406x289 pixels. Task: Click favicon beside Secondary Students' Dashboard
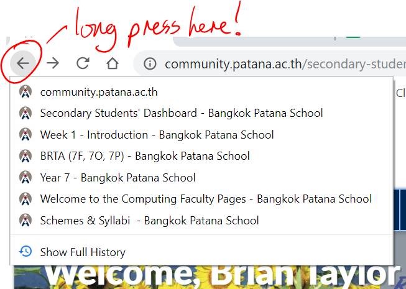25,113
